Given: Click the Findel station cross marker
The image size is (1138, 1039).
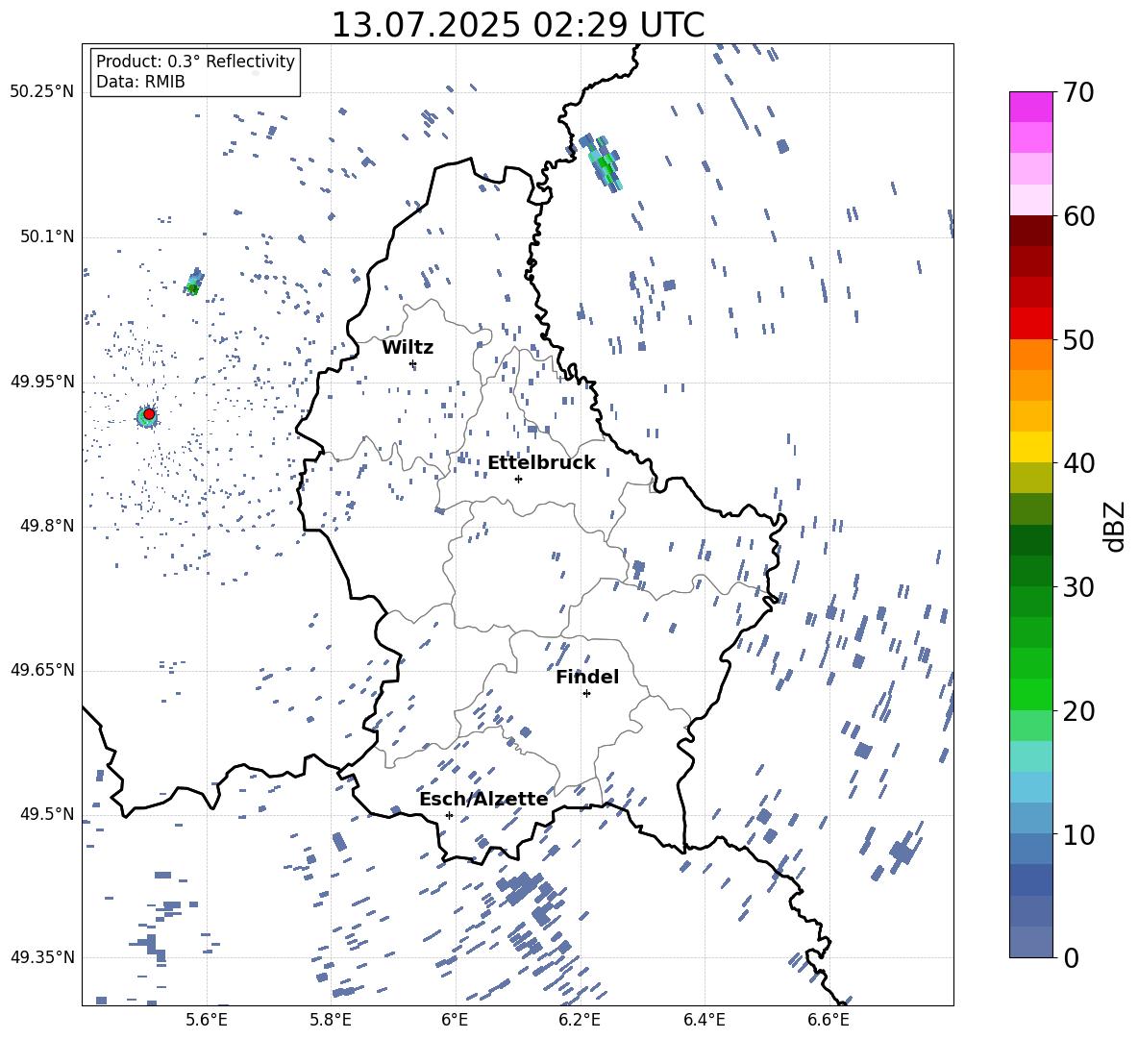Looking at the screenshot, I should (x=586, y=694).
